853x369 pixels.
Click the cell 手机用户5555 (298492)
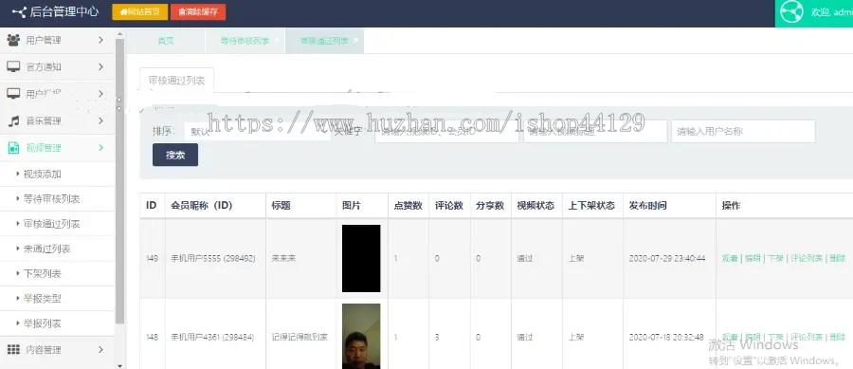pyautogui.click(x=213, y=259)
